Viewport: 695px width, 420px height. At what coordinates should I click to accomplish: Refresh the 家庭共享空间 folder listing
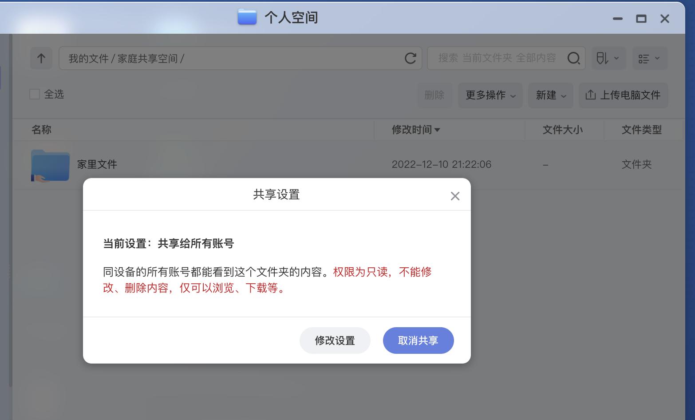pos(410,58)
